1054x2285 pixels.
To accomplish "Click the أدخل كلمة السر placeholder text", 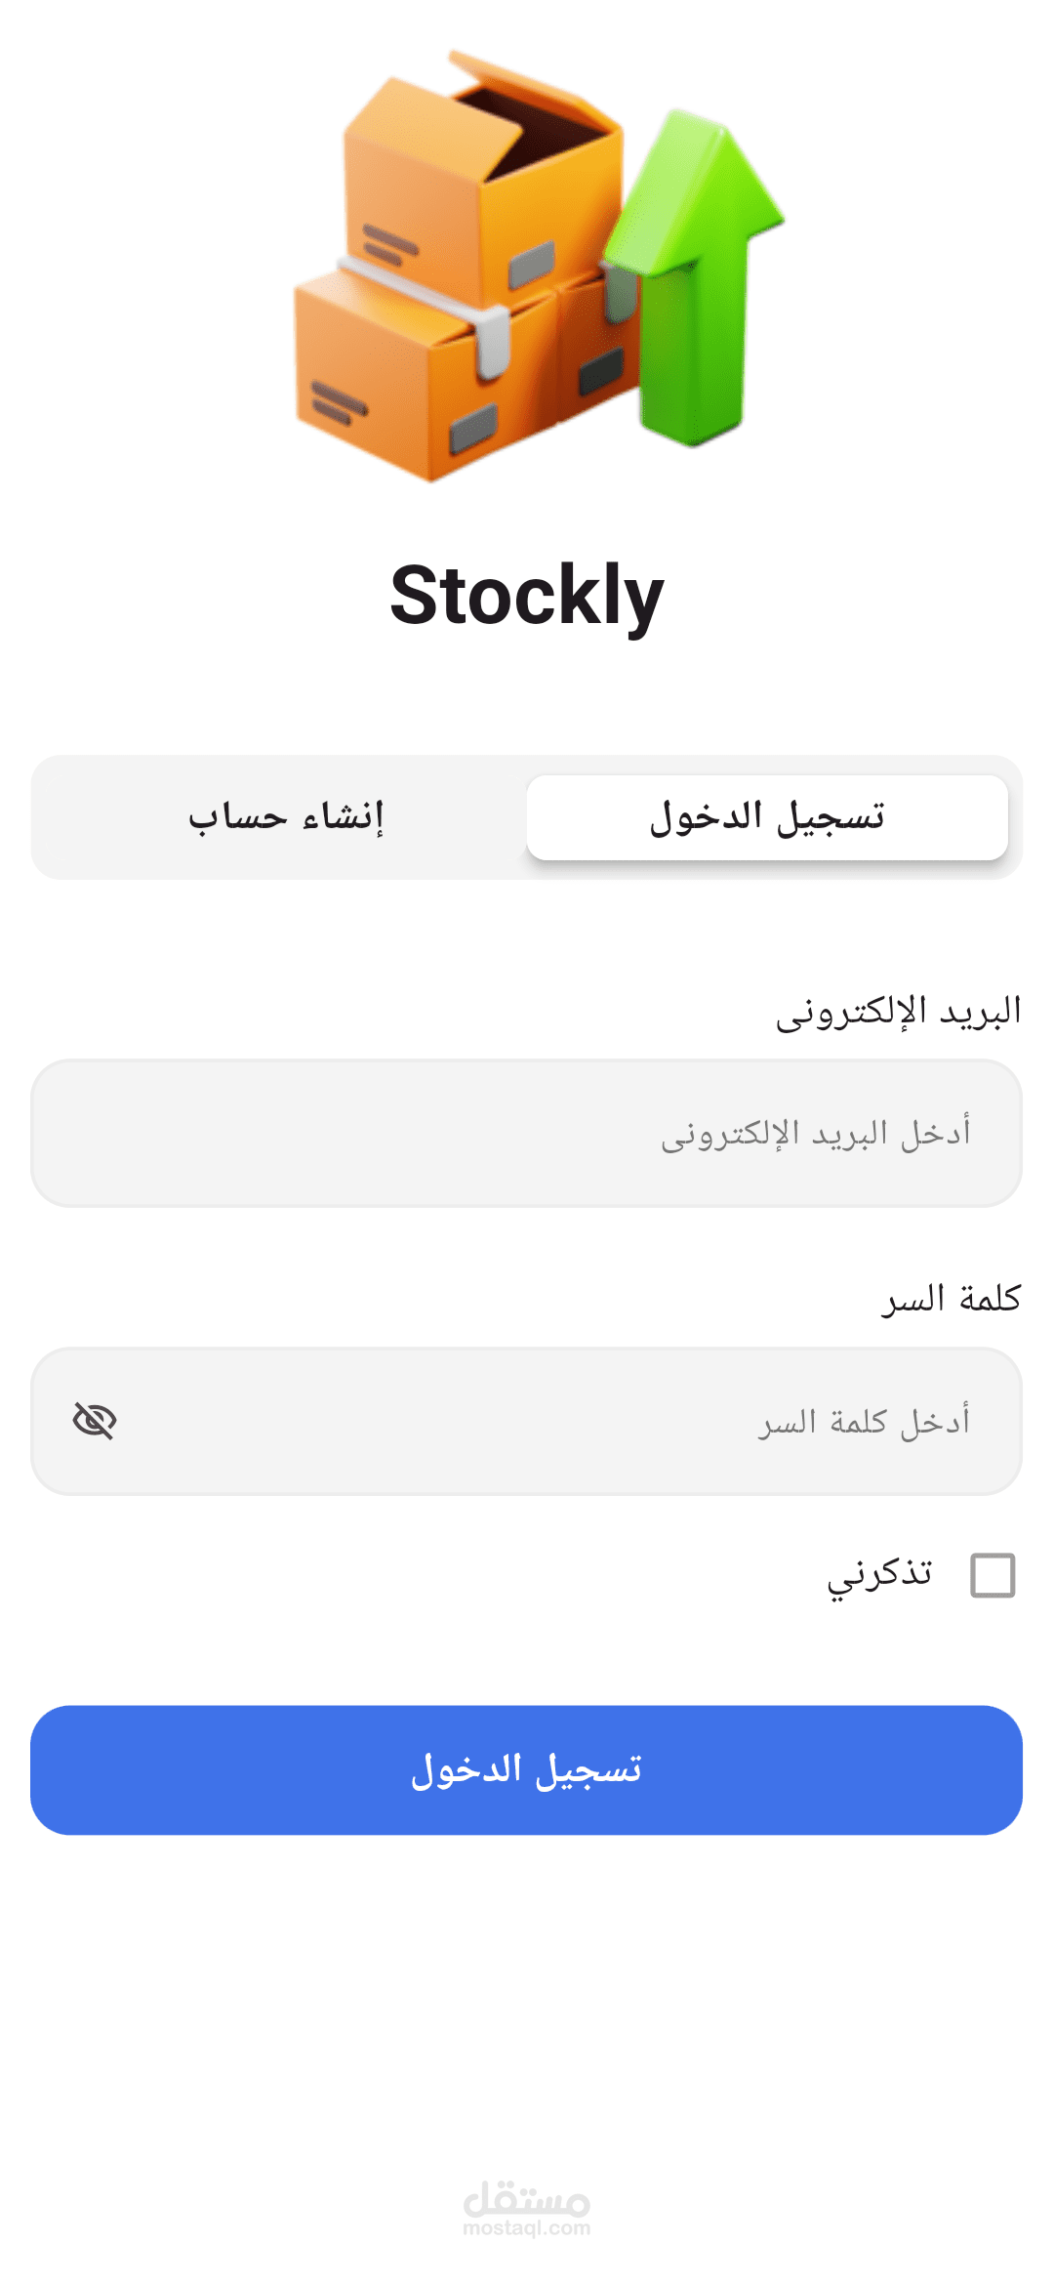I will coord(865,1421).
